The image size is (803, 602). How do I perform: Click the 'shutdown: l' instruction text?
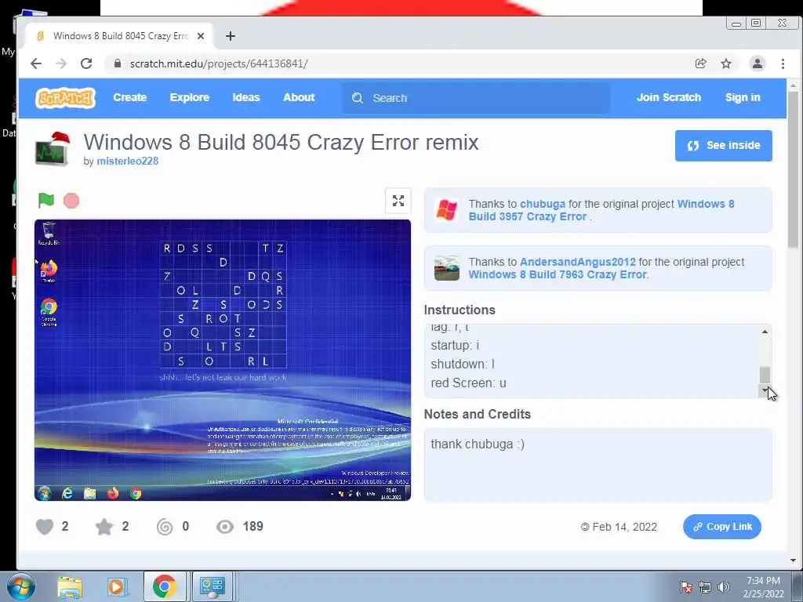pyautogui.click(x=463, y=364)
